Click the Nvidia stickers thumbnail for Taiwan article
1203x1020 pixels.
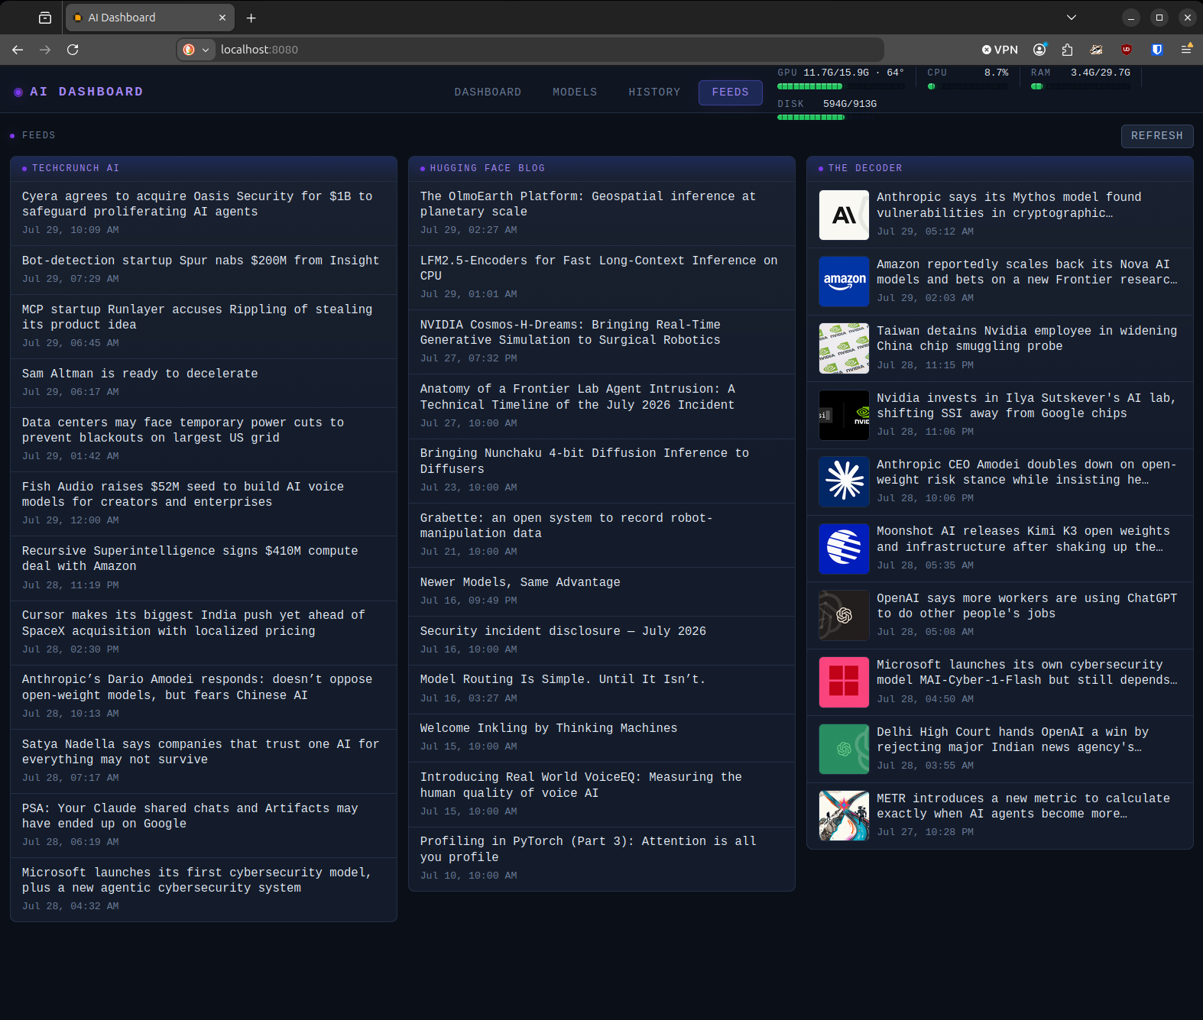tap(844, 348)
